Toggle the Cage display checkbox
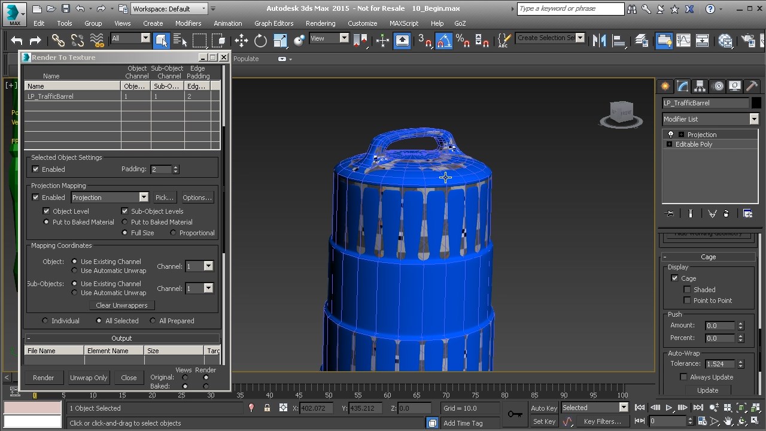 pos(674,278)
